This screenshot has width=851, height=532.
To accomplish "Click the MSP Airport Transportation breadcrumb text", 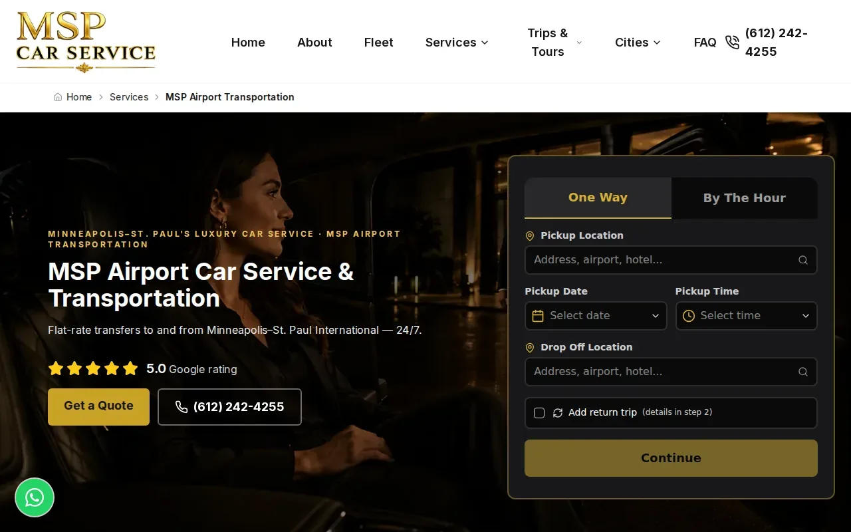I will (230, 97).
